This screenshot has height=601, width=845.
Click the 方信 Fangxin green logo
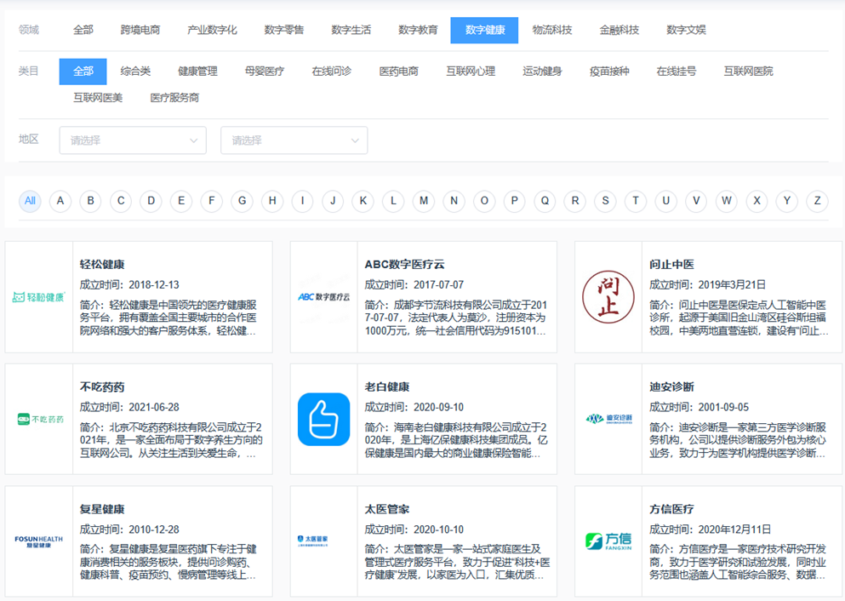coord(608,541)
